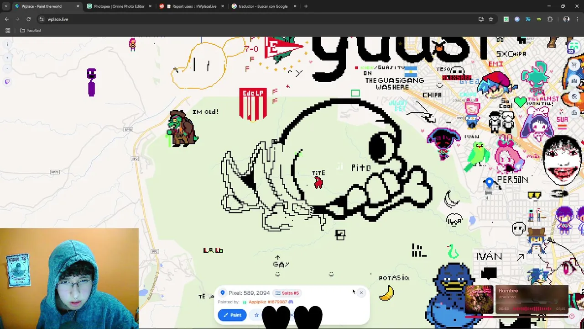Screen dimensions: 584x329
Task: Click the install app icon in address bar
Action: point(481,19)
